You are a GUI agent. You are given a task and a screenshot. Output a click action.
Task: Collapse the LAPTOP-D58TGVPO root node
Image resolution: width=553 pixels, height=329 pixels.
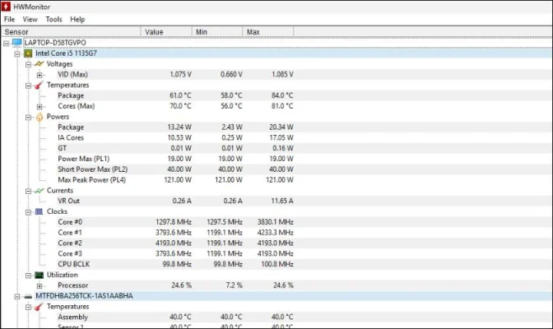pyautogui.click(x=7, y=42)
